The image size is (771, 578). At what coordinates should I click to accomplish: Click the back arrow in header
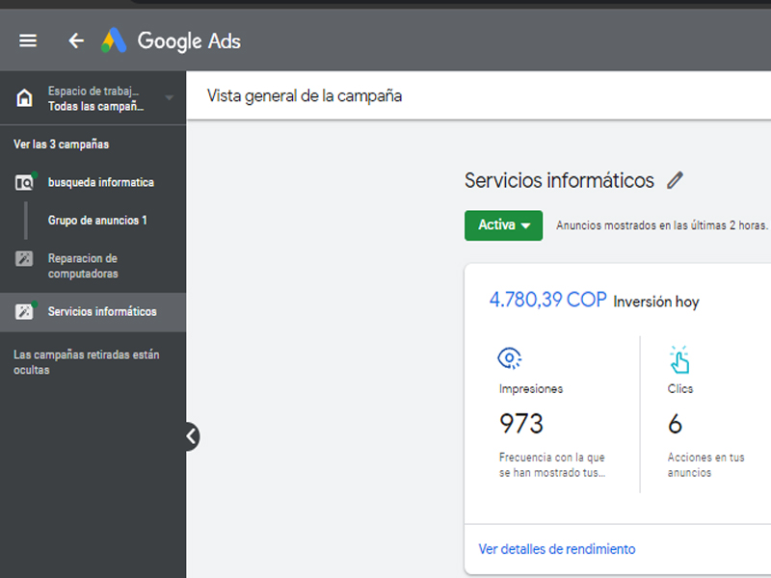(x=76, y=40)
